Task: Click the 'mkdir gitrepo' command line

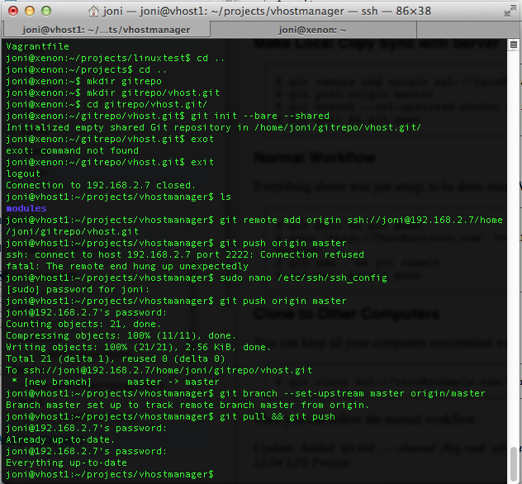Action: [84, 81]
